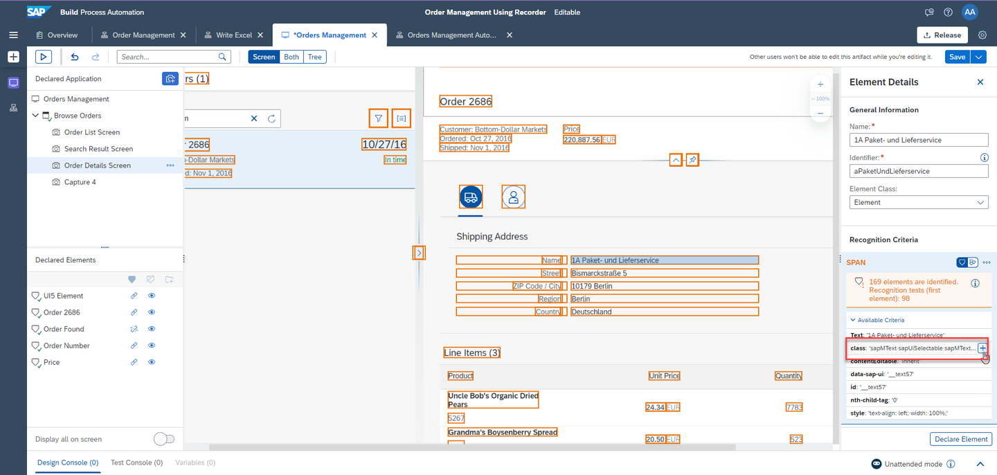997x475 pixels.
Task: Click the Save button
Action: [958, 57]
